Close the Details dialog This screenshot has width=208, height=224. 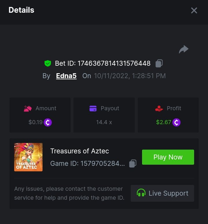click(x=194, y=11)
